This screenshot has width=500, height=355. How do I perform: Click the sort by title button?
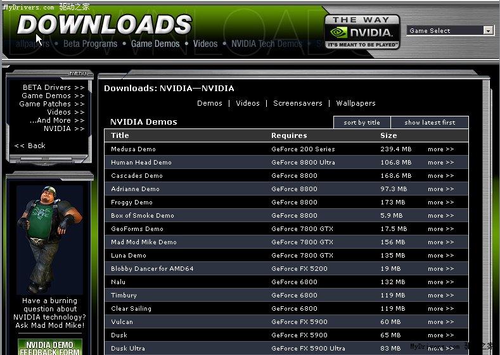tap(362, 123)
